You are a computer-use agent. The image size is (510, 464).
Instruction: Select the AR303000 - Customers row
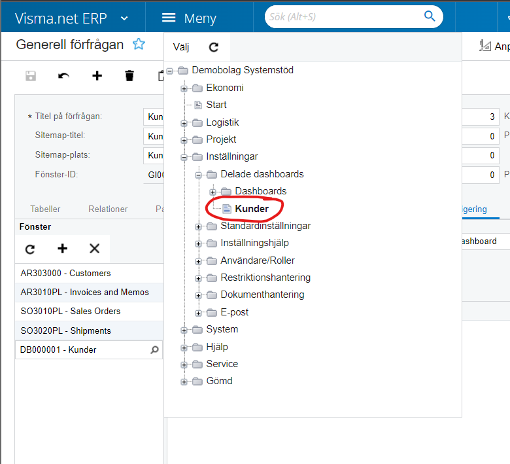click(x=89, y=273)
